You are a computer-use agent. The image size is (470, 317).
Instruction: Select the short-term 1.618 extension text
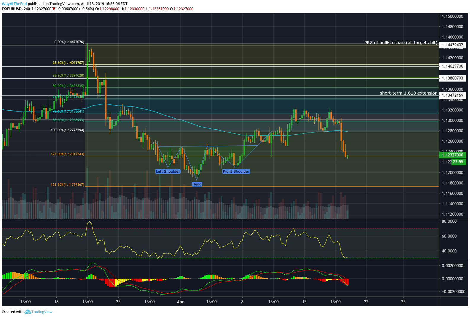409,93
